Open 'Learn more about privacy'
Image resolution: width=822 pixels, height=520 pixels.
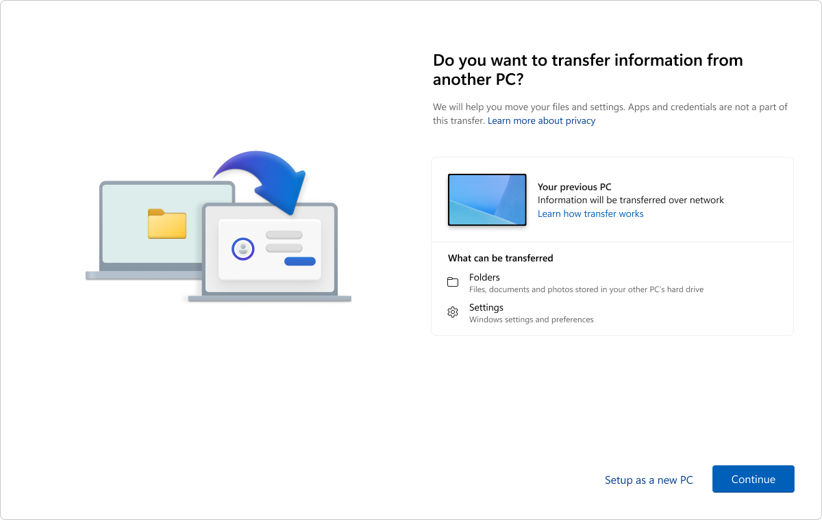541,120
